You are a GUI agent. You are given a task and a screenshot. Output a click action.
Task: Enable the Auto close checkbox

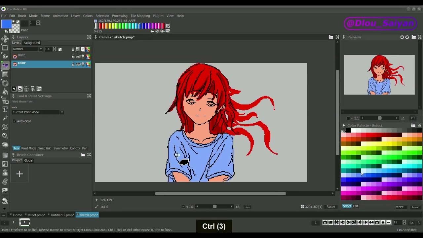[x=14, y=121]
